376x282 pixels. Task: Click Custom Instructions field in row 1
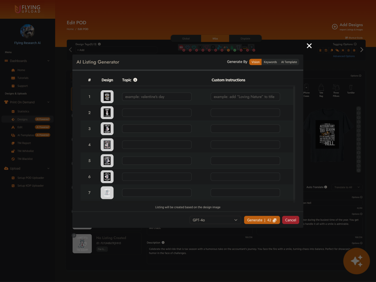(x=245, y=97)
